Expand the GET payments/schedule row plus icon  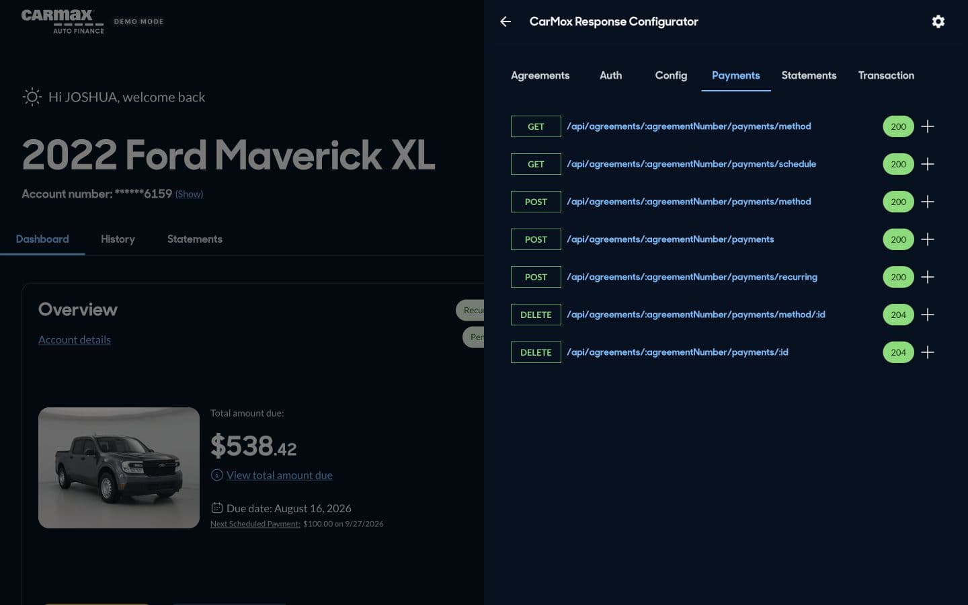pyautogui.click(x=928, y=164)
